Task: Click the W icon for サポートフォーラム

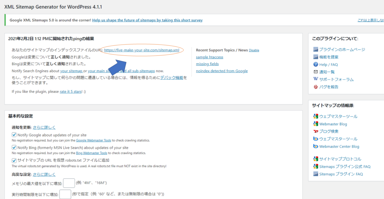Action: (315, 79)
